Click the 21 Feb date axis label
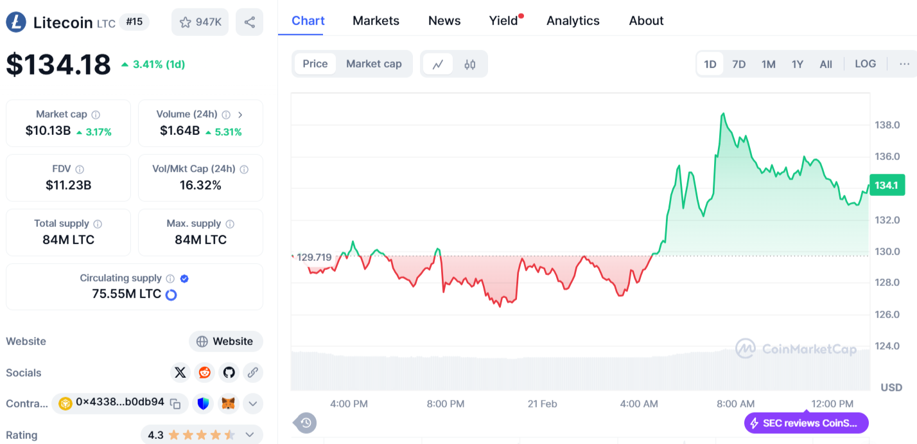The width and height of the screenshot is (917, 444). [x=542, y=404]
